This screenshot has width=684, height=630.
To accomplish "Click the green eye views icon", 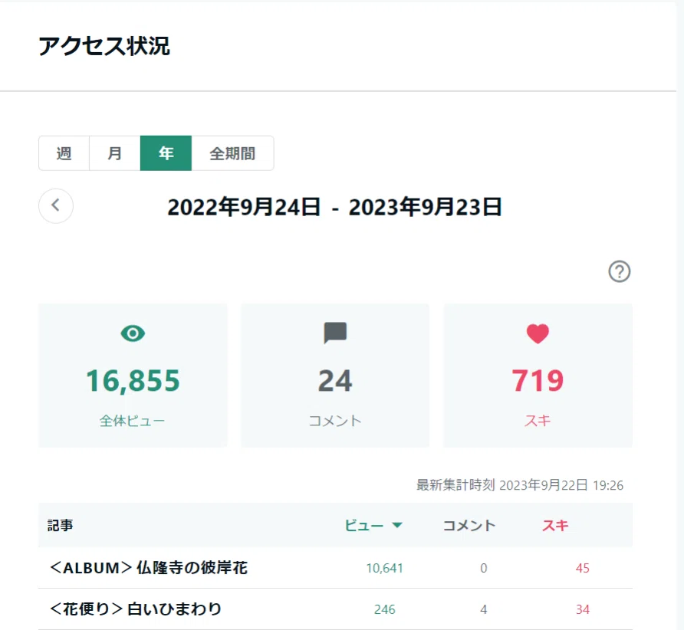I will [133, 333].
